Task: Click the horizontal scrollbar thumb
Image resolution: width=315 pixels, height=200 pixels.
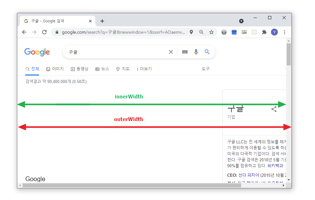Action: [132, 185]
